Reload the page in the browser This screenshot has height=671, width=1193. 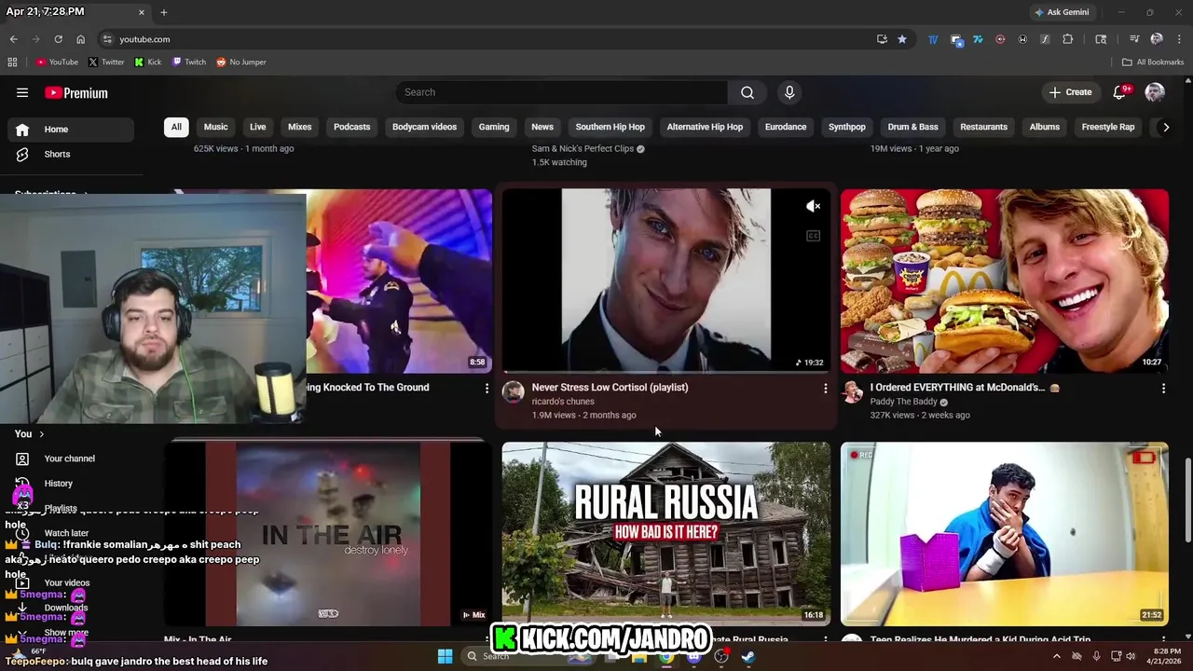pyautogui.click(x=58, y=39)
